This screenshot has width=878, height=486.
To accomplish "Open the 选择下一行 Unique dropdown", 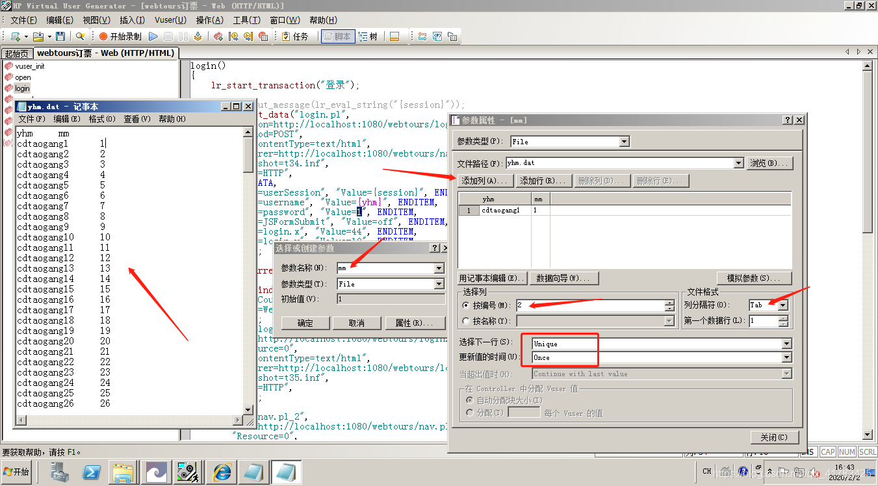I will pos(787,344).
